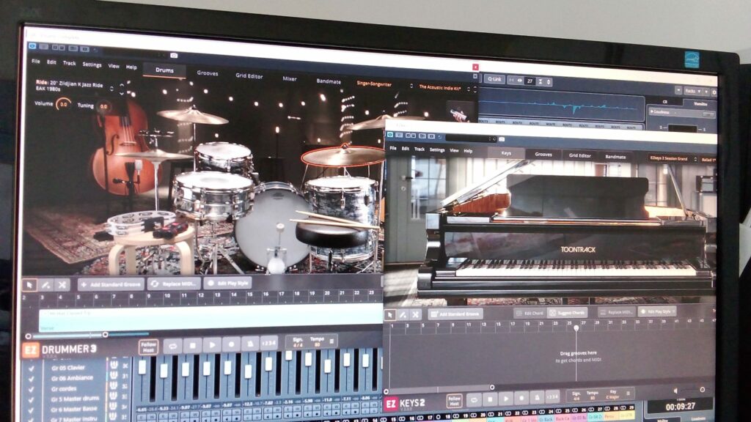Screen dimensions: 751x422
Task: Open the Ride cymbal instrument selector dropdown
Action: [x=111, y=89]
